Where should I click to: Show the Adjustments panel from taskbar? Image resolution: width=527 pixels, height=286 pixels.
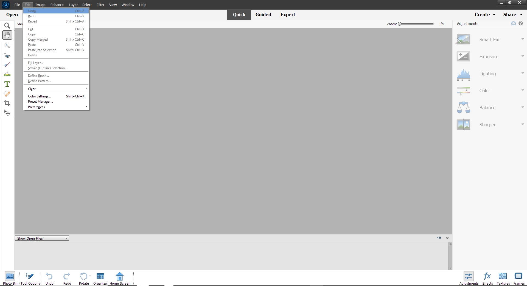pyautogui.click(x=469, y=279)
